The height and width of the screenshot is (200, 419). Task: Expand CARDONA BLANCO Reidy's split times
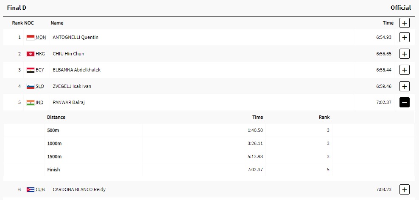coord(405,189)
